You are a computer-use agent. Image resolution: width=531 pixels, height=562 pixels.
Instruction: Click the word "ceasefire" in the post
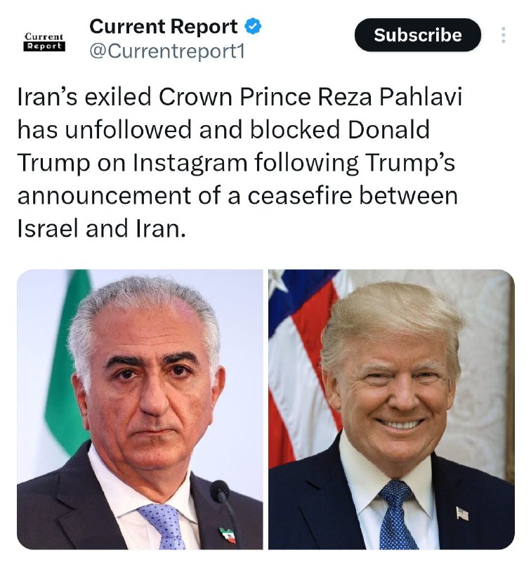pos(299,196)
